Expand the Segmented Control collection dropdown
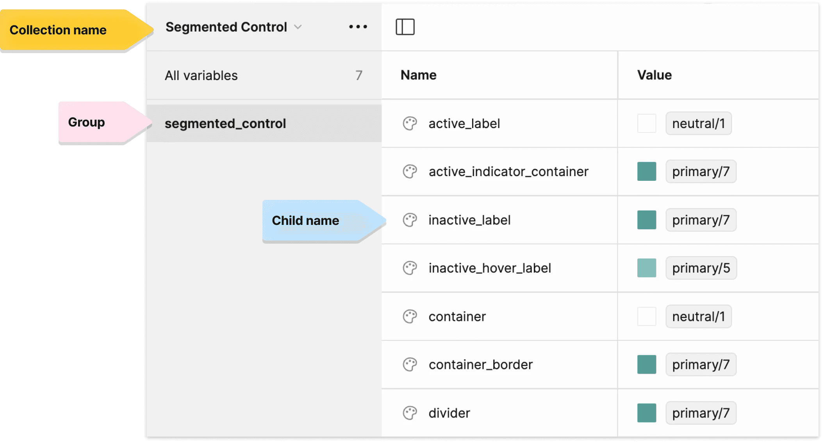The height and width of the screenshot is (442, 838). point(226,27)
